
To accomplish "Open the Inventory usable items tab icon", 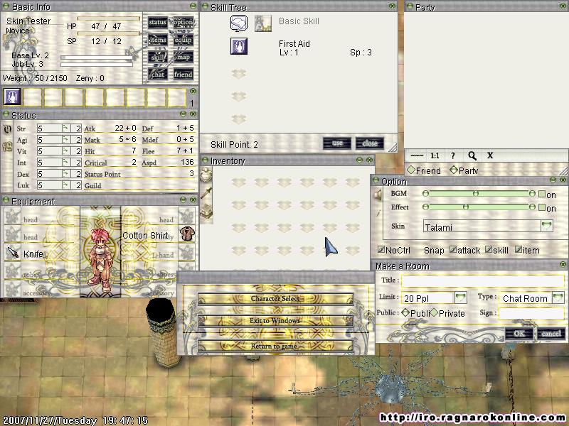I will [x=206, y=175].
